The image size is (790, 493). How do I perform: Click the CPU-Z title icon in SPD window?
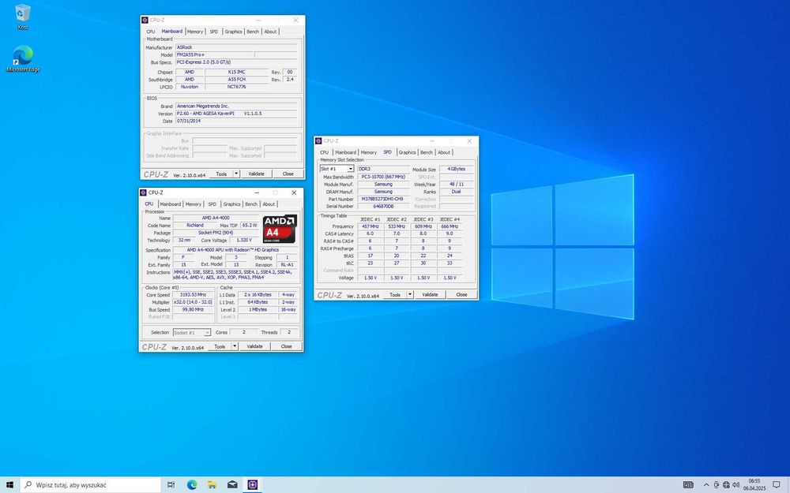[x=318, y=141]
